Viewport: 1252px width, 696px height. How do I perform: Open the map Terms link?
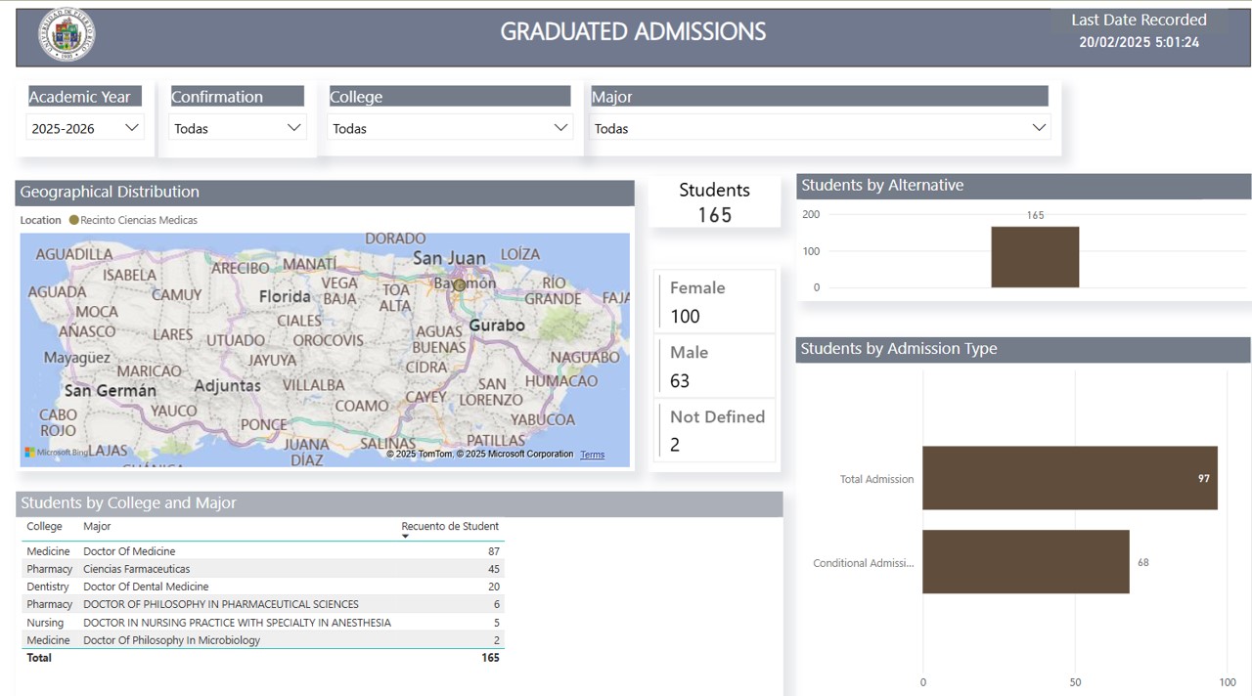[x=592, y=455]
